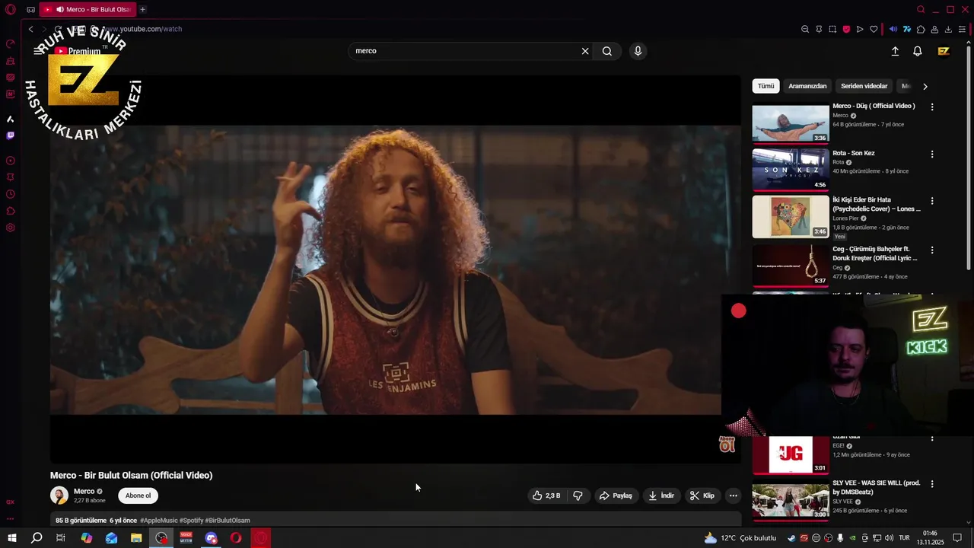Image resolution: width=974 pixels, height=548 pixels.
Task: Clear the search text with the X
Action: point(585,51)
